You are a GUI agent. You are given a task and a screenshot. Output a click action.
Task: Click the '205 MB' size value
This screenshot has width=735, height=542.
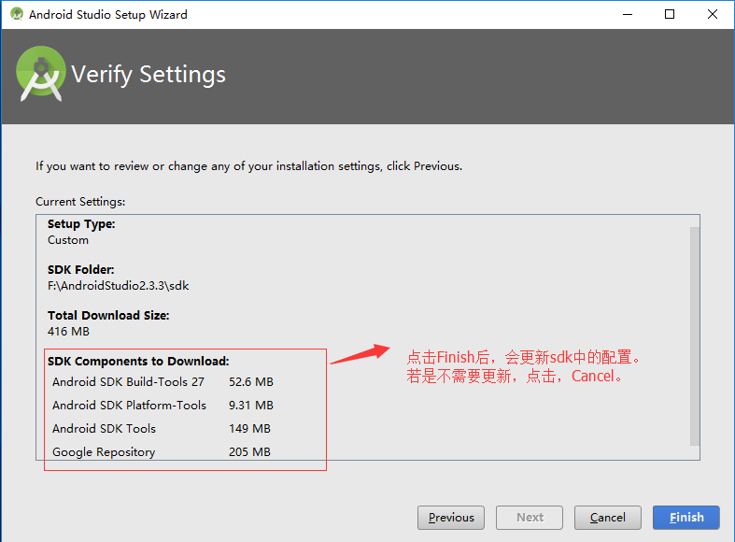click(249, 452)
